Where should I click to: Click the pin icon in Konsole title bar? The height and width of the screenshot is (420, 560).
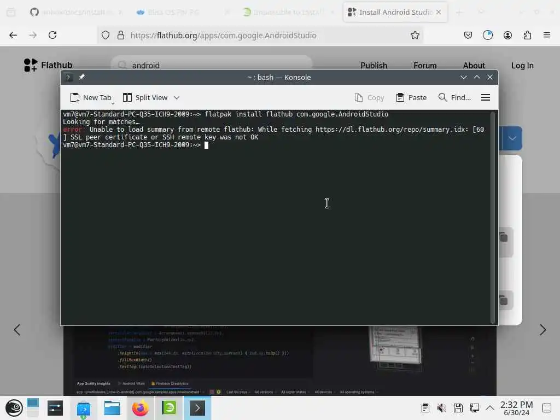(x=82, y=77)
